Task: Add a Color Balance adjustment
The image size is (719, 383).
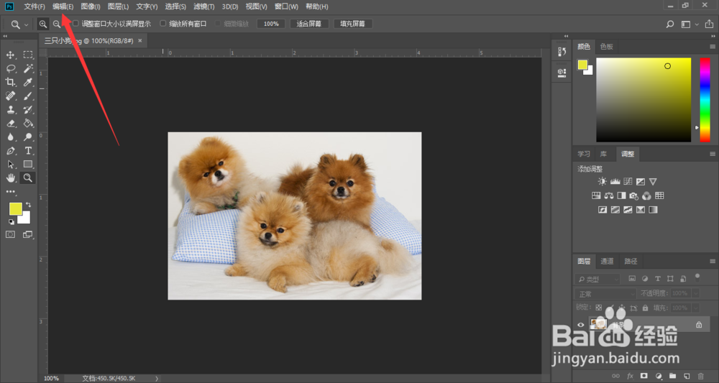Action: point(609,195)
